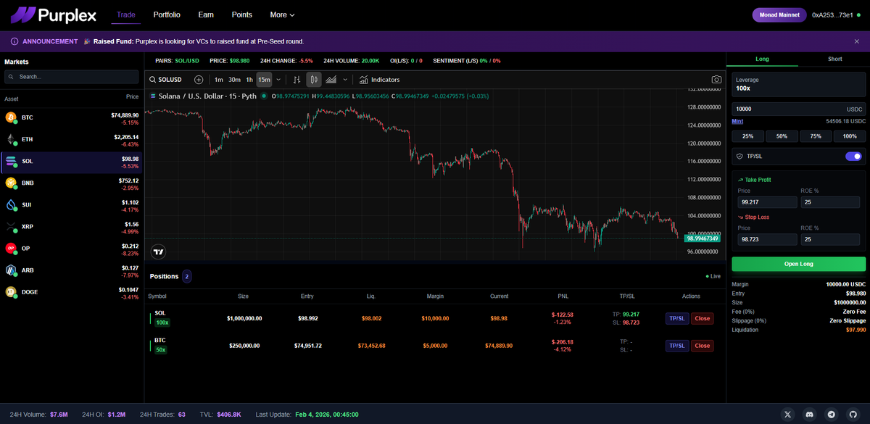
Task: Switch to the Short order tab
Action: pyautogui.click(x=834, y=59)
